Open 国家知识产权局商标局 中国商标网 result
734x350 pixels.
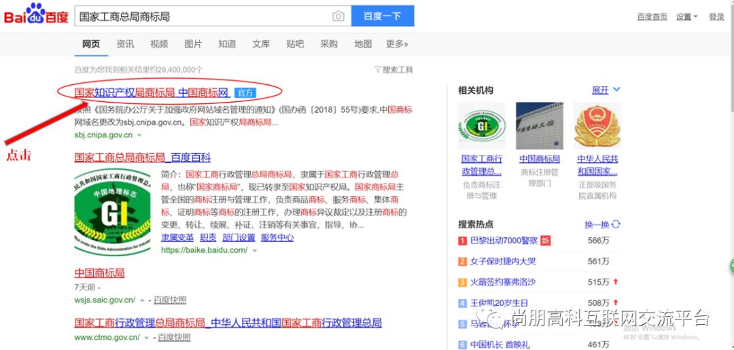[x=152, y=92]
